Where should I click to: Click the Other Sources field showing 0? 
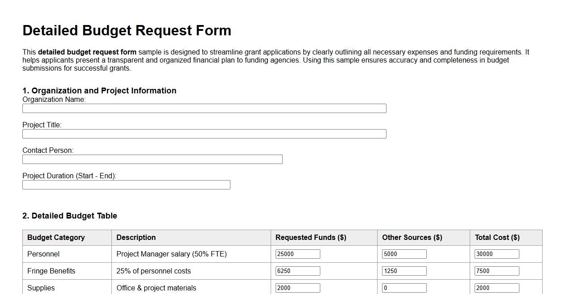pyautogui.click(x=404, y=287)
